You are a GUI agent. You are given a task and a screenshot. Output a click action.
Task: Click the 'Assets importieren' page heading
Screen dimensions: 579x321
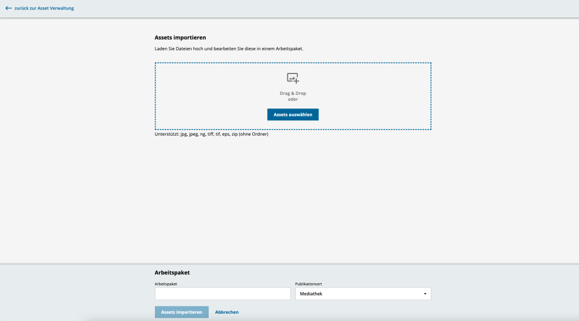pos(180,37)
